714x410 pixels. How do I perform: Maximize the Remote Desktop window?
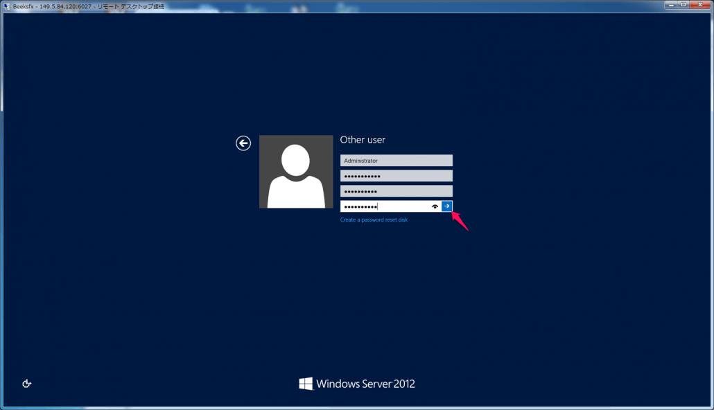[683, 5]
